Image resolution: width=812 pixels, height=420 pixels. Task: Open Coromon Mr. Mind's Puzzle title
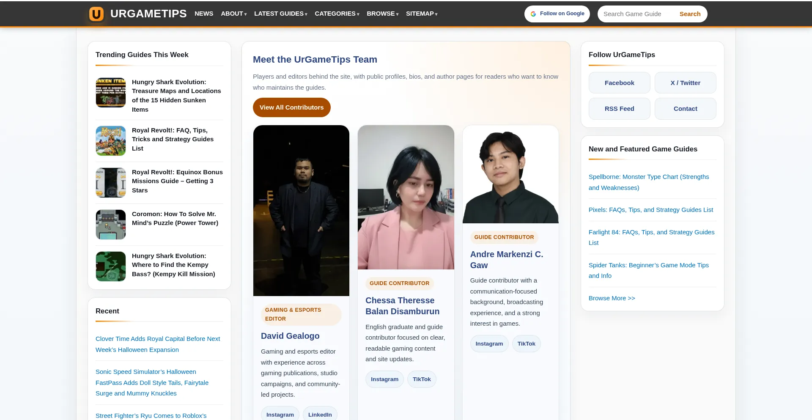[x=175, y=218]
